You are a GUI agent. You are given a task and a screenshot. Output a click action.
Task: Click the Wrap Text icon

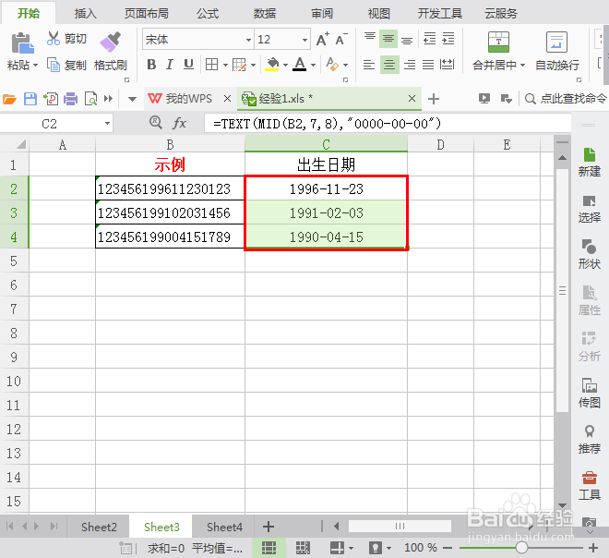point(556,42)
